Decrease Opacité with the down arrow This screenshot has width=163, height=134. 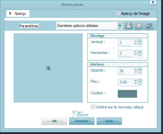tap(136, 72)
